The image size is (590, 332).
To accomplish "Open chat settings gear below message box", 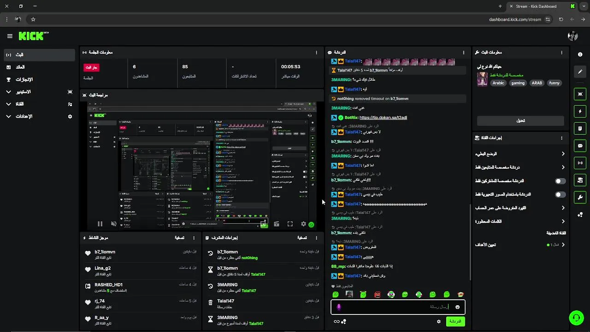I will 439,321.
